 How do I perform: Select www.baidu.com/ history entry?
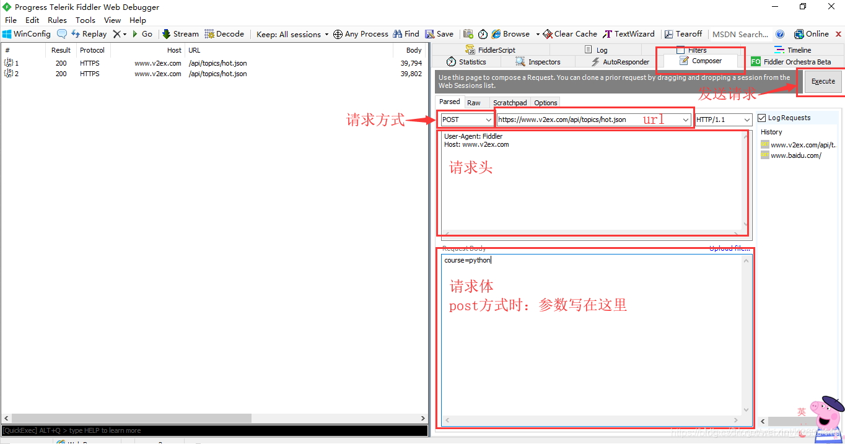point(791,155)
